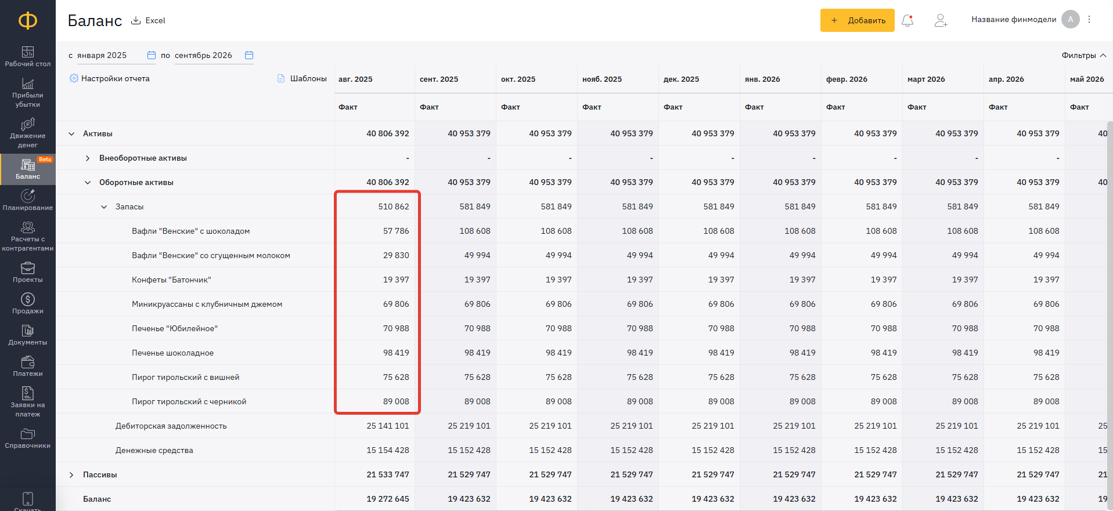Expand the Внеоборотные активы row
Image resolution: width=1113 pixels, height=511 pixels.
pyautogui.click(x=88, y=158)
